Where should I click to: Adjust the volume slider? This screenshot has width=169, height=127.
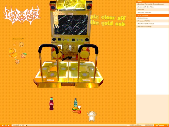pos(160,125)
